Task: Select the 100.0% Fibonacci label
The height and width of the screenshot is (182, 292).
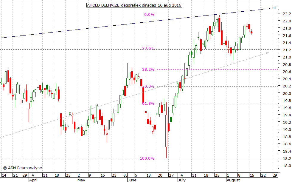Action: tap(147, 158)
